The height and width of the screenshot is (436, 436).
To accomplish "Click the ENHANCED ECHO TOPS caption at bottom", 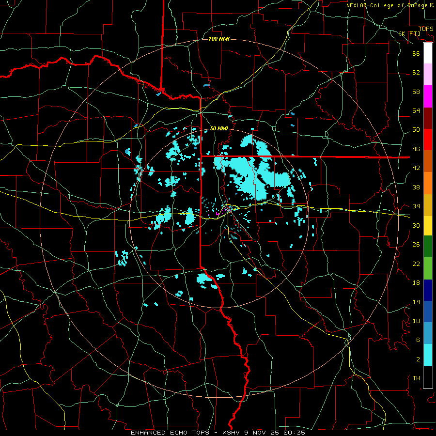I will click(218, 433).
